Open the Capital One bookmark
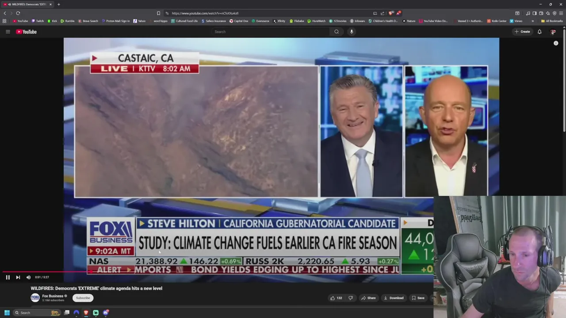This screenshot has width=566, height=318. click(x=239, y=21)
